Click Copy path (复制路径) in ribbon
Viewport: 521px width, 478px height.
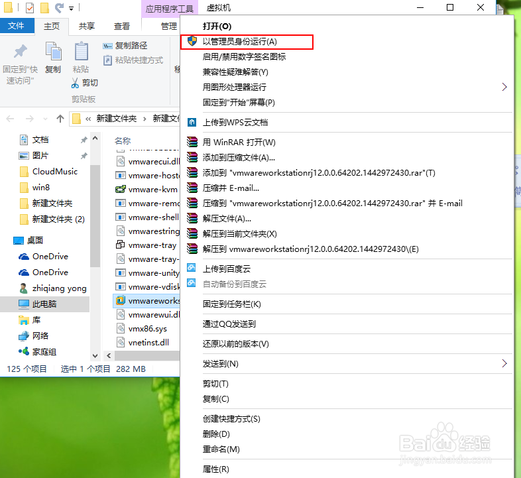point(125,46)
